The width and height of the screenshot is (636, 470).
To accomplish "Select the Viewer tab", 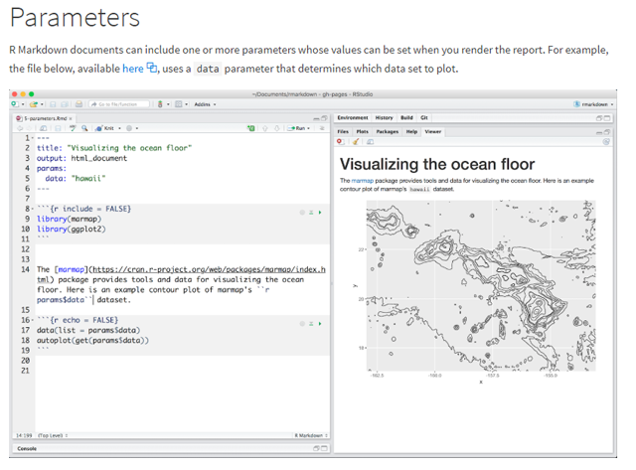I will point(433,132).
